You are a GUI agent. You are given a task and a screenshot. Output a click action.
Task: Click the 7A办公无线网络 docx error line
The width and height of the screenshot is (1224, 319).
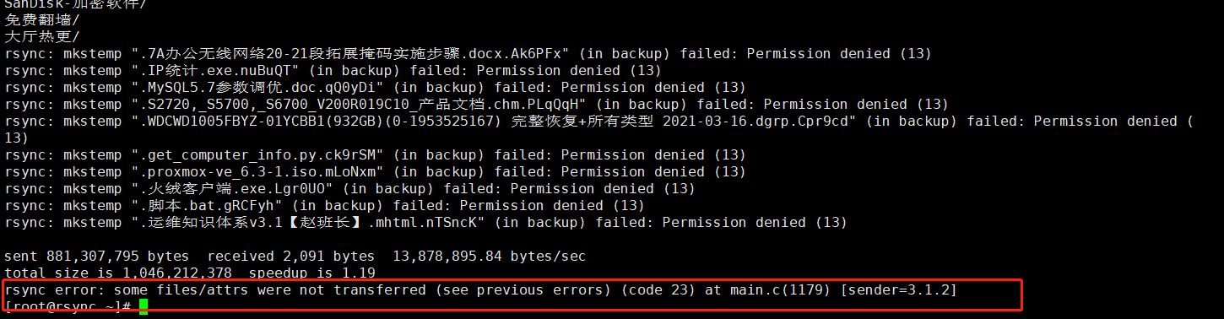tap(468, 54)
